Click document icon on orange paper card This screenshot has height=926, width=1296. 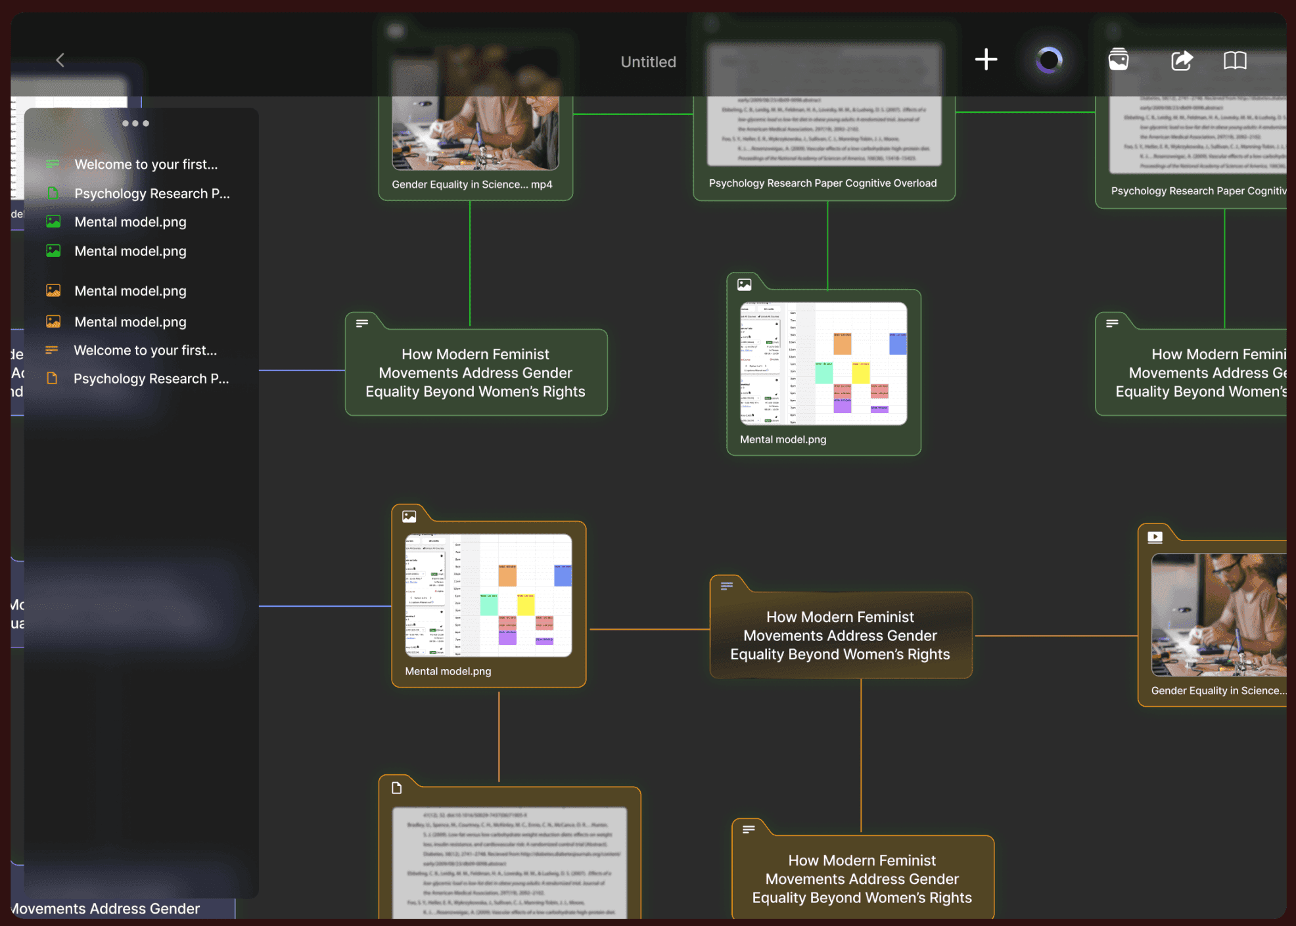(x=396, y=788)
